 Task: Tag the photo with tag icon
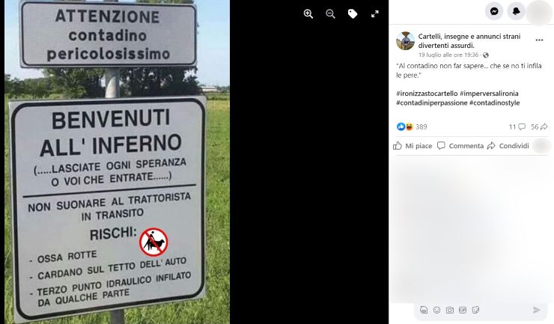tap(353, 13)
